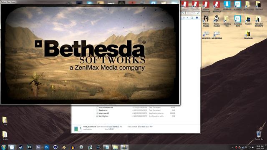Switch to the Vault Boy Fallout taskbar button
The image size is (267, 150).
point(124,147)
